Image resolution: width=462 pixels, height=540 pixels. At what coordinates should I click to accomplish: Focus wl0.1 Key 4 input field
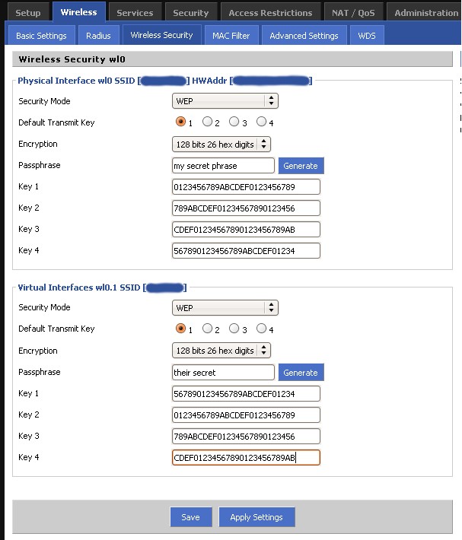point(246,458)
